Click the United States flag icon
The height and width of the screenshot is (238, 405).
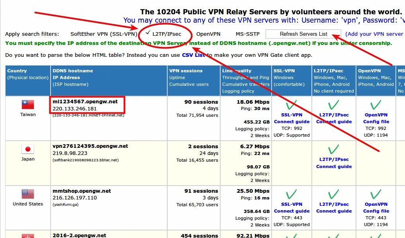[28, 194]
